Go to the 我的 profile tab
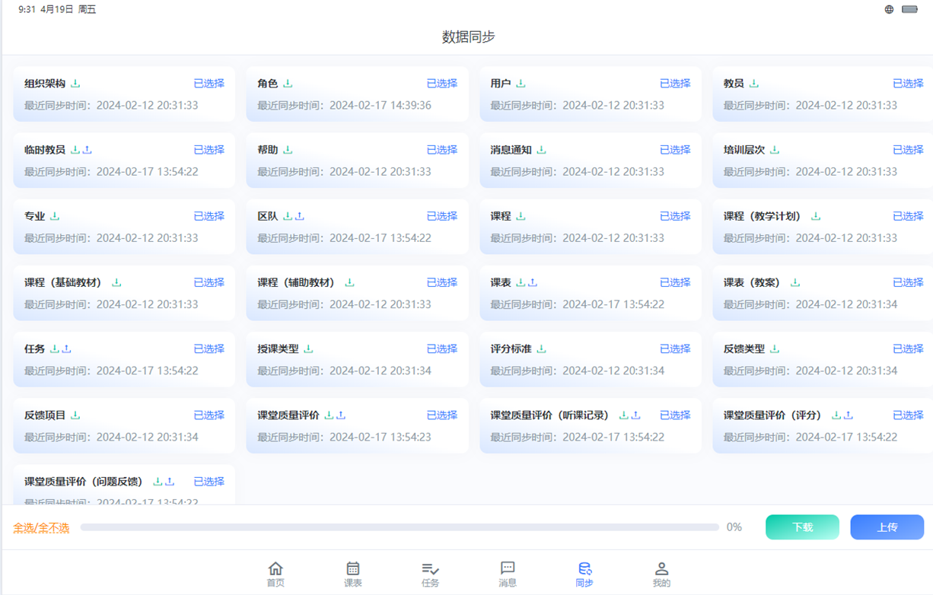 pyautogui.click(x=661, y=574)
